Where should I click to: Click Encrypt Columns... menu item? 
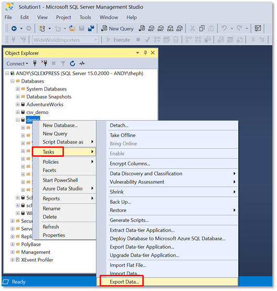[167, 164]
